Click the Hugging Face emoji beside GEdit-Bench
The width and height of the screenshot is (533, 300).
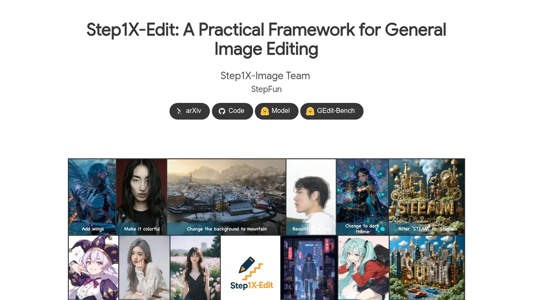(x=310, y=111)
